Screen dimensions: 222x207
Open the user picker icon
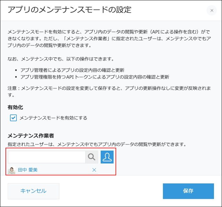107,157
